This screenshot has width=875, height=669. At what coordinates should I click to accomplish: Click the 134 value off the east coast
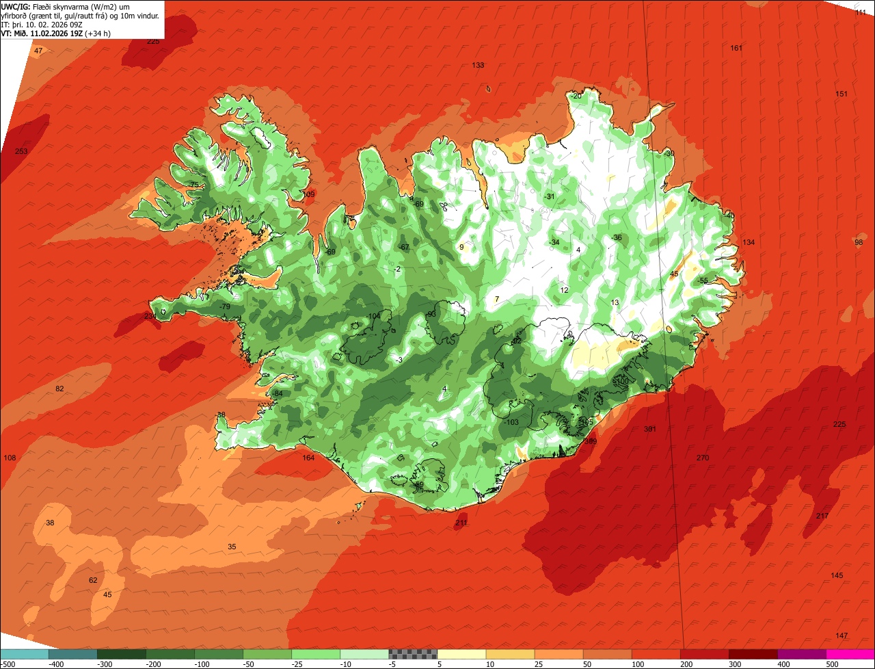749,242
